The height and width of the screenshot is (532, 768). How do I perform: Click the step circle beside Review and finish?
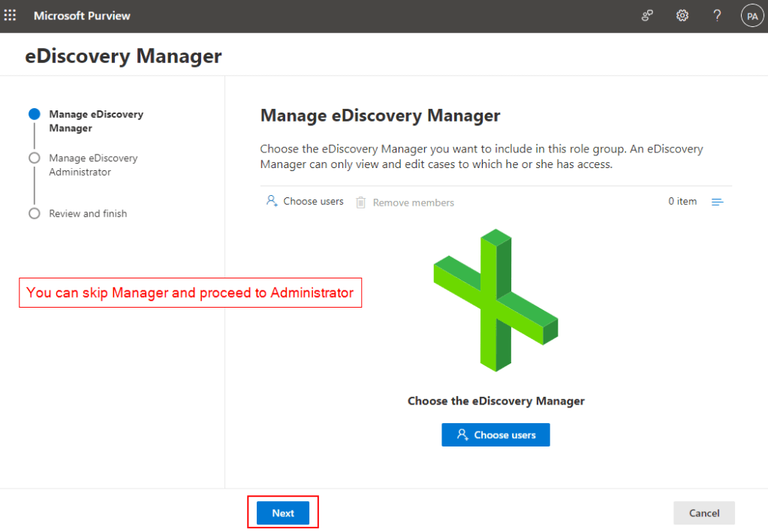tap(34, 214)
